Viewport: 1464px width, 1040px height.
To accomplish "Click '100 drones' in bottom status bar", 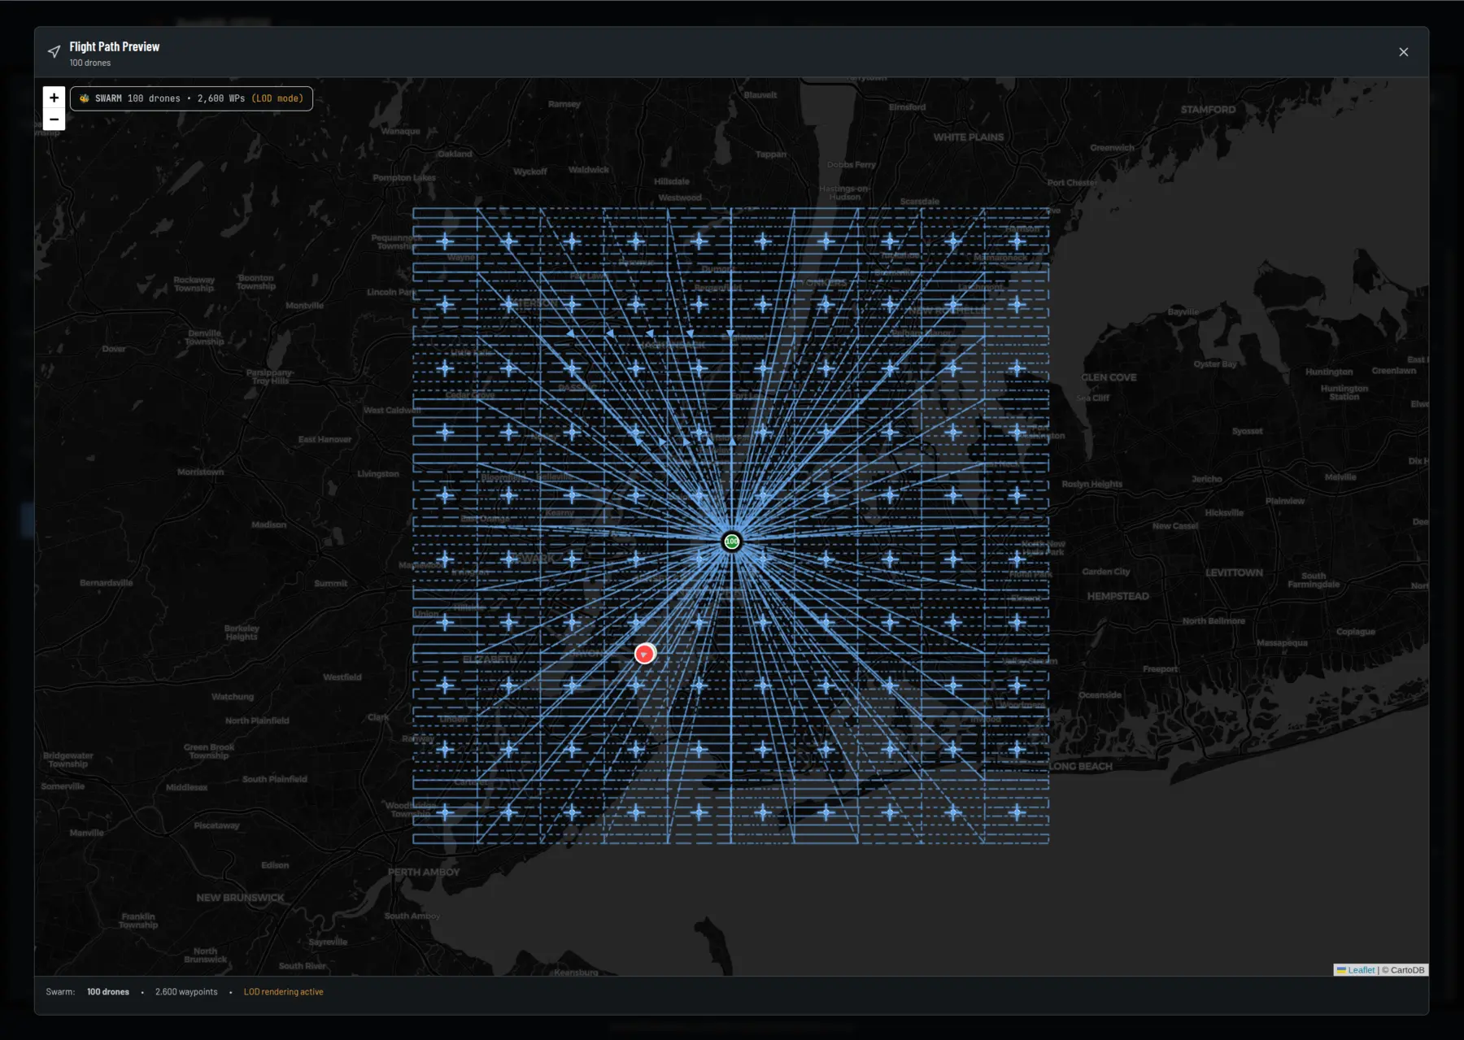I will pyautogui.click(x=108, y=992).
